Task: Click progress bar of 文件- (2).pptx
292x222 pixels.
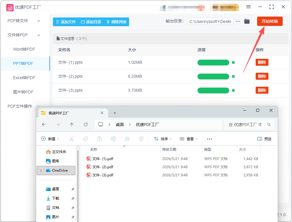Action: pyautogui.click(x=213, y=77)
